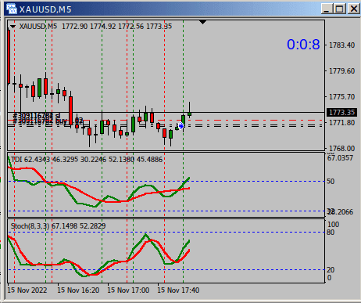Click the 15 Nov 17:40 time label
Viewport: 361px width, 303px height.
tap(178, 290)
